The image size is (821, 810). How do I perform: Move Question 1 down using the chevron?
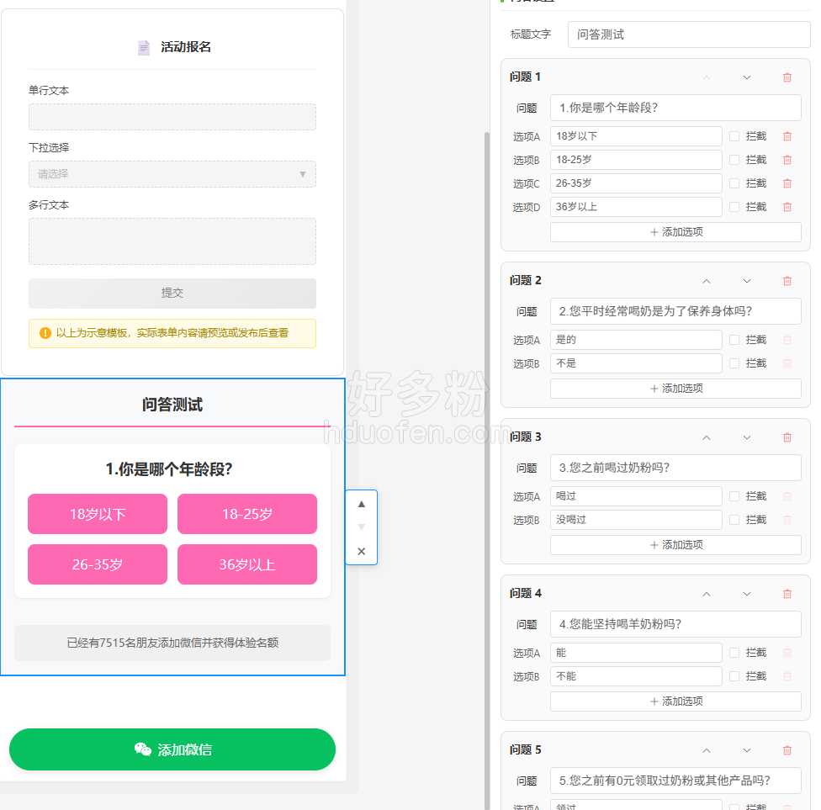click(747, 77)
